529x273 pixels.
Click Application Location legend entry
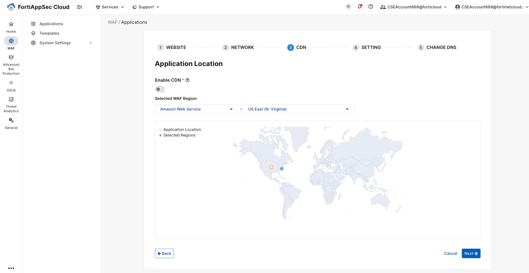(x=180, y=130)
